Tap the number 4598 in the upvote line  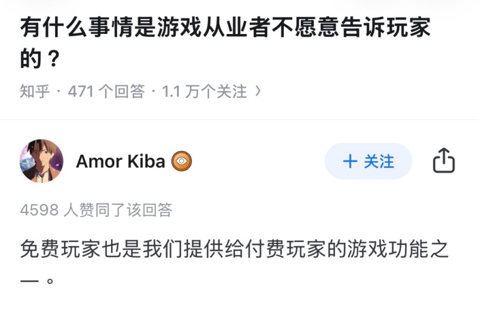[39, 210]
